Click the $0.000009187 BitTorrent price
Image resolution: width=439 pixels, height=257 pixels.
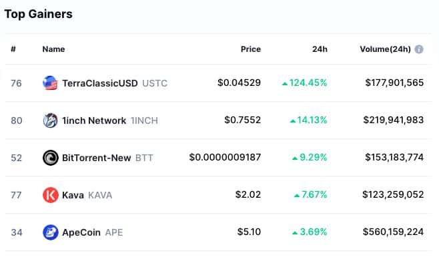coord(225,157)
